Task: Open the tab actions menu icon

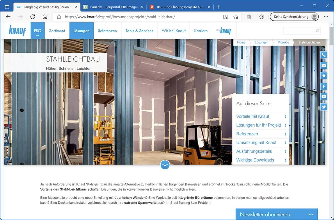Action: pos(7,7)
